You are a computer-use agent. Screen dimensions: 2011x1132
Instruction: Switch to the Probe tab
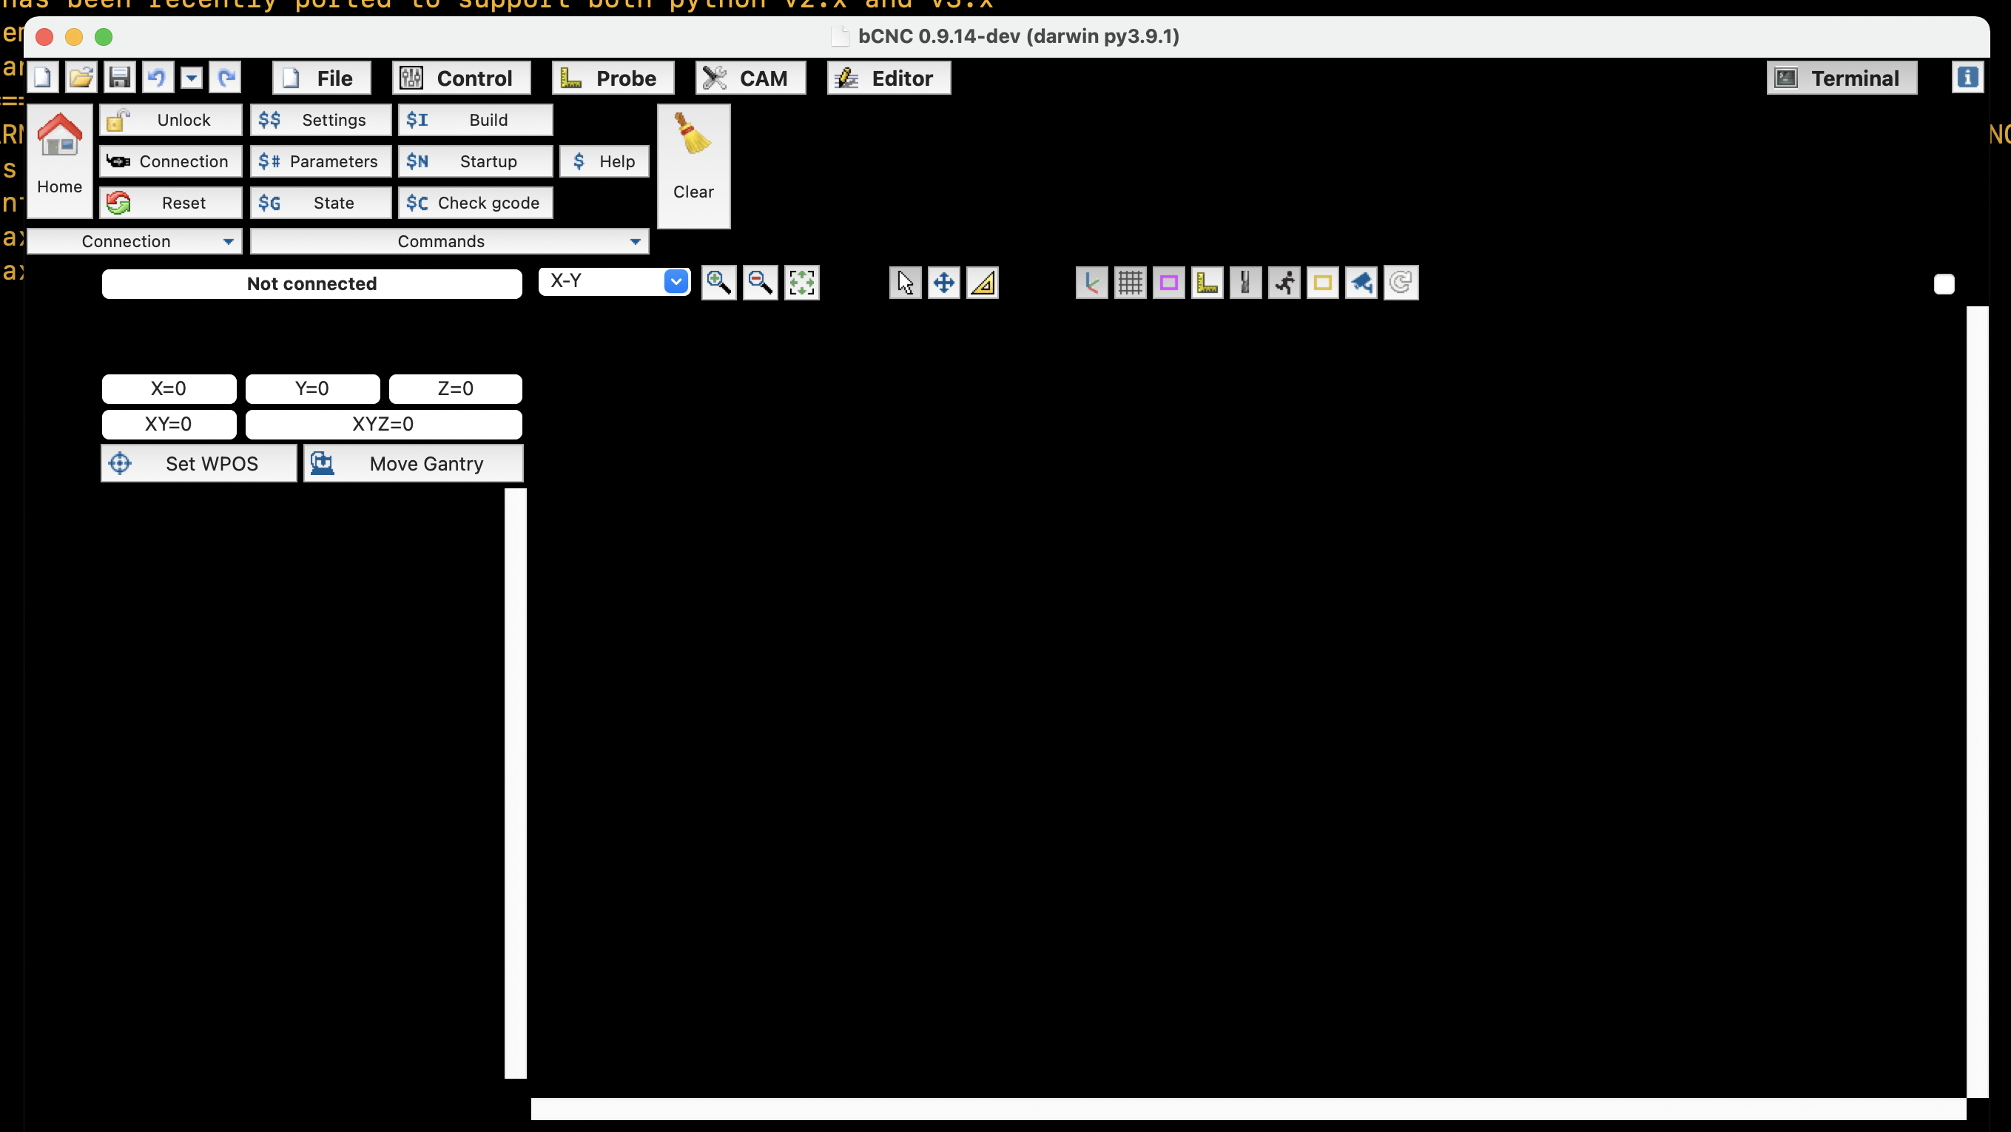612,78
